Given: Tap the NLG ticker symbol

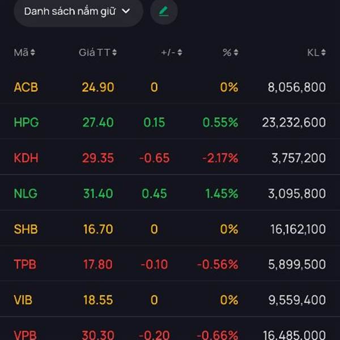Looking at the screenshot, I should (x=25, y=193).
